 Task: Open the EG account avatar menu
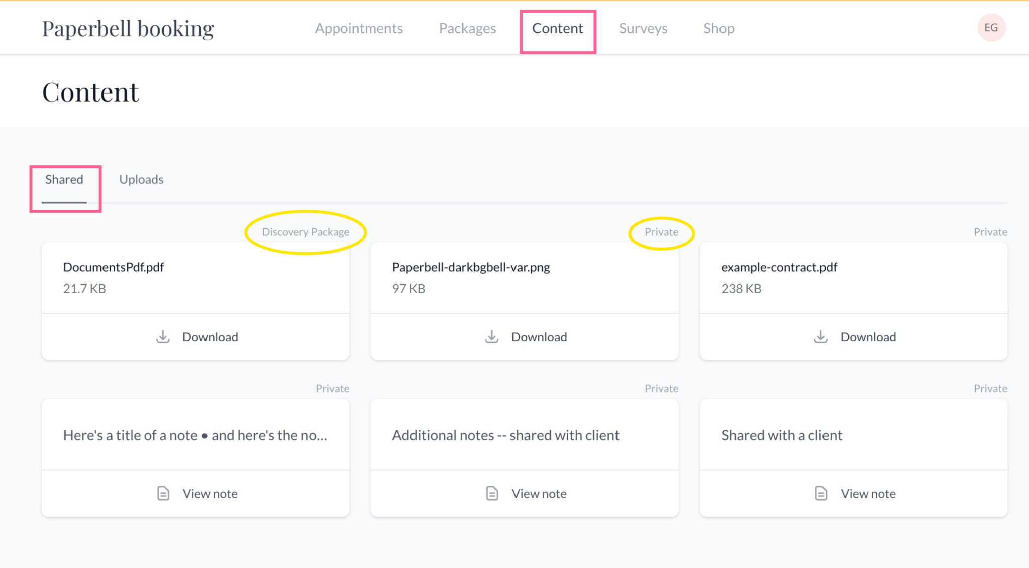click(x=991, y=28)
